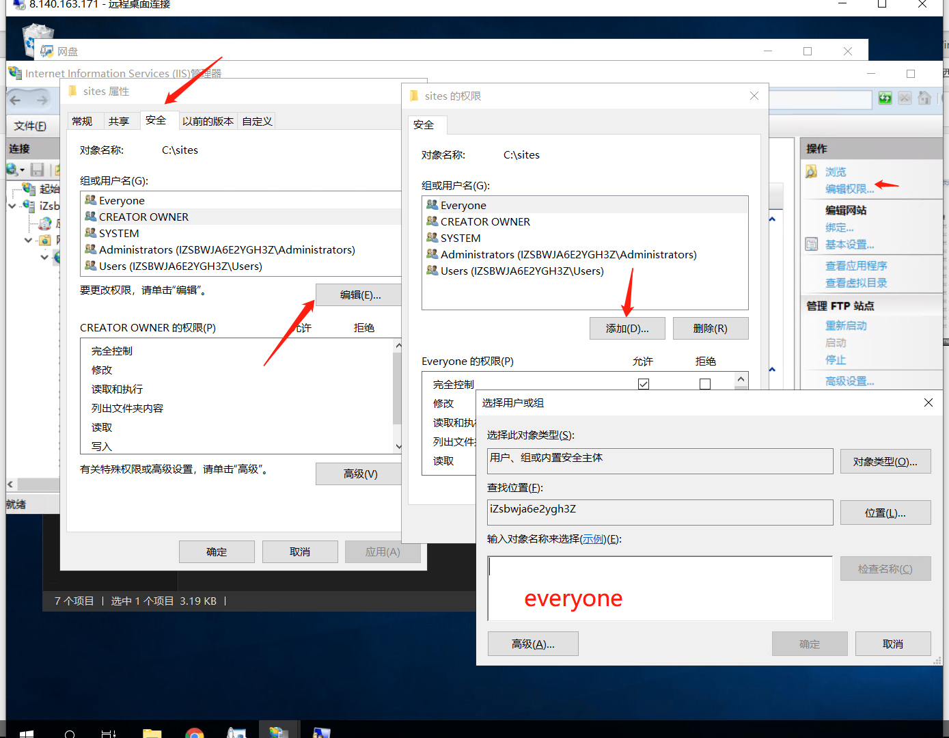Open the 示例 examples link
Image resolution: width=949 pixels, height=738 pixels.
[x=594, y=538]
